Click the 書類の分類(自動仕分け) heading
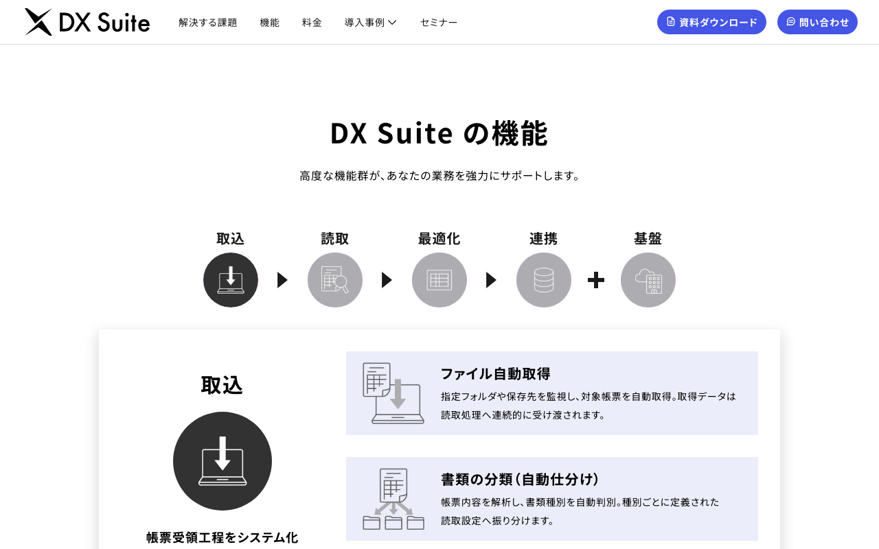Viewport: 879px width, 549px height. point(521,479)
